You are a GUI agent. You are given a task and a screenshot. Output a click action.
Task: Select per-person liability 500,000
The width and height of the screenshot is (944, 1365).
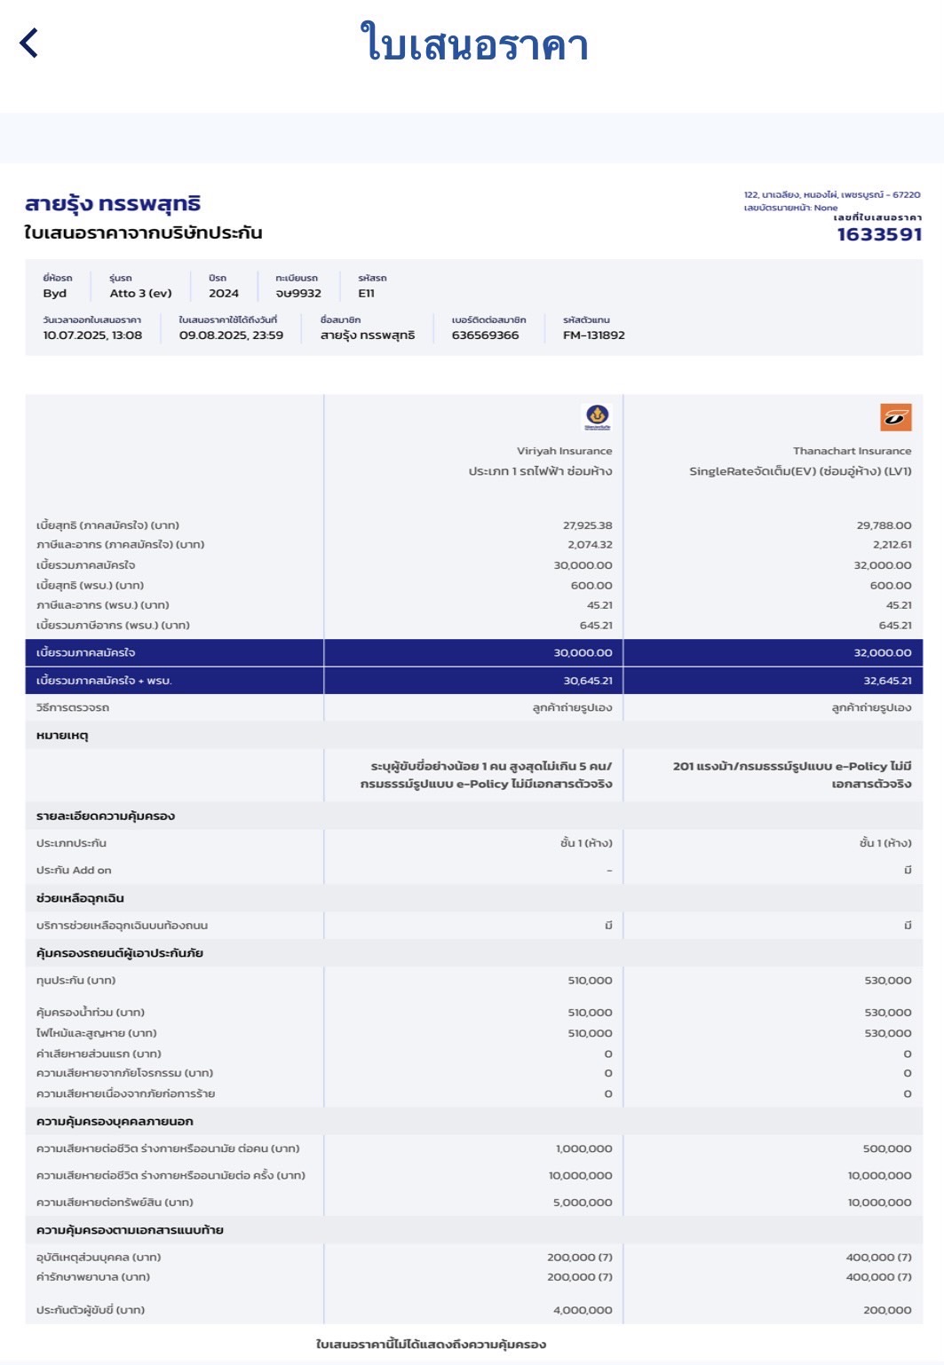[887, 1148]
